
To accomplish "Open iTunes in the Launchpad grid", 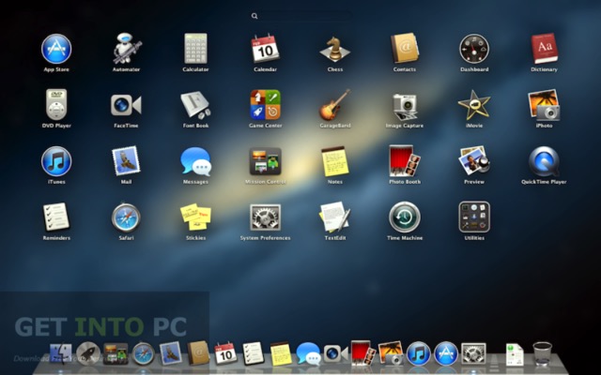I will point(56,161).
